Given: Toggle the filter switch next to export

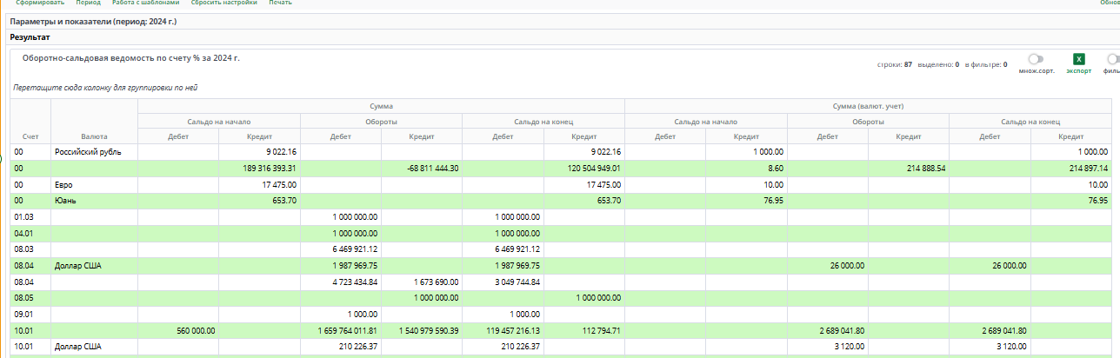Looking at the screenshot, I should 1113,59.
